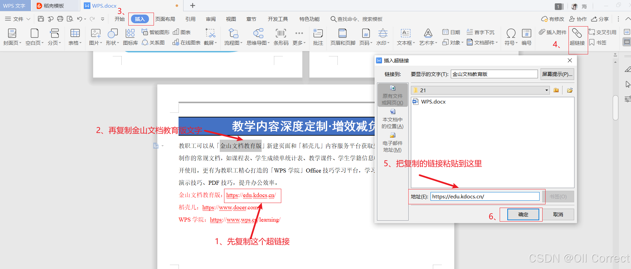
Task: Open the 封面页 cover page tool
Action: [x=12, y=37]
